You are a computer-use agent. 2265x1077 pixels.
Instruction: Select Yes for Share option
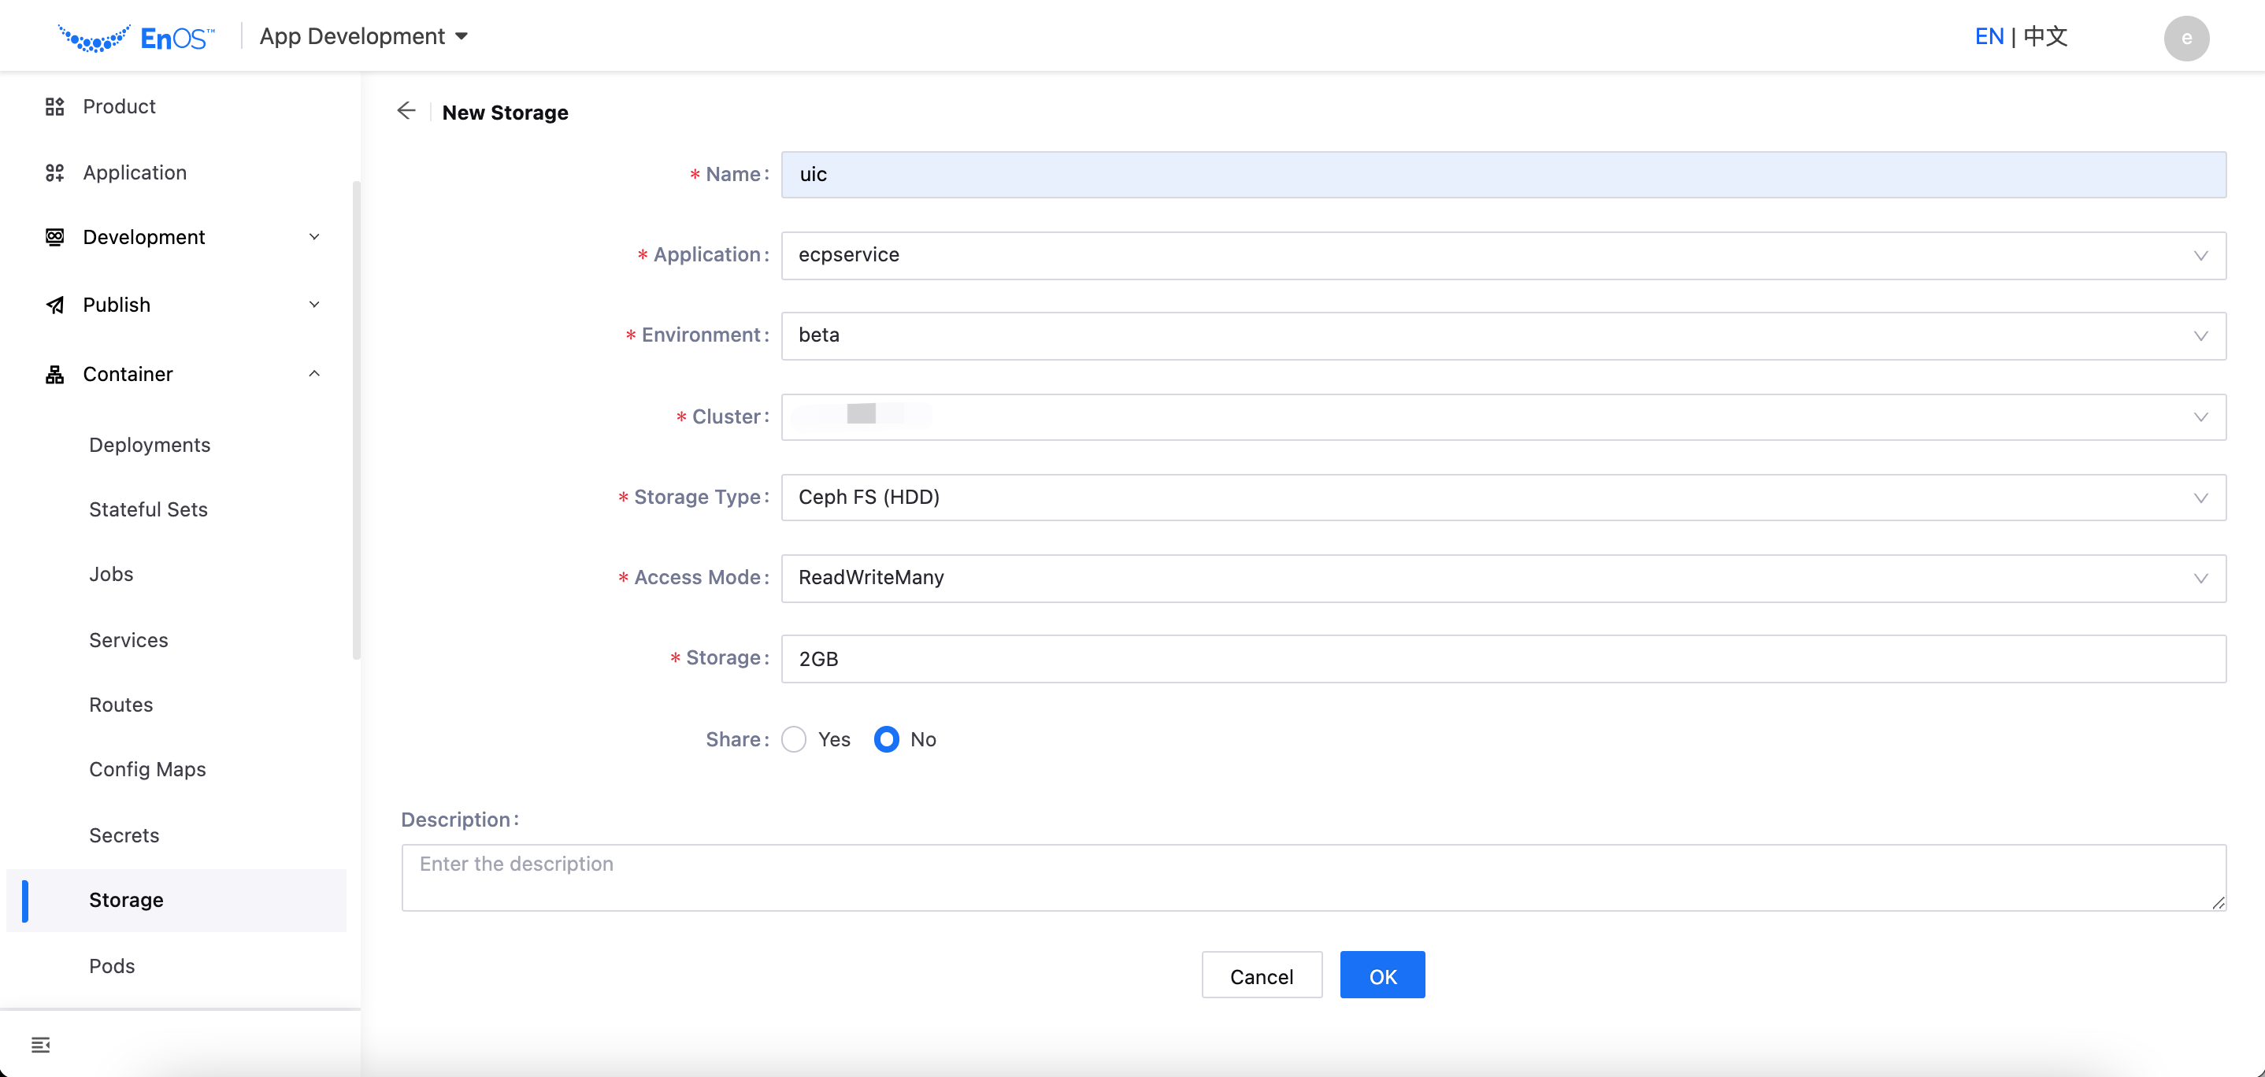tap(794, 739)
